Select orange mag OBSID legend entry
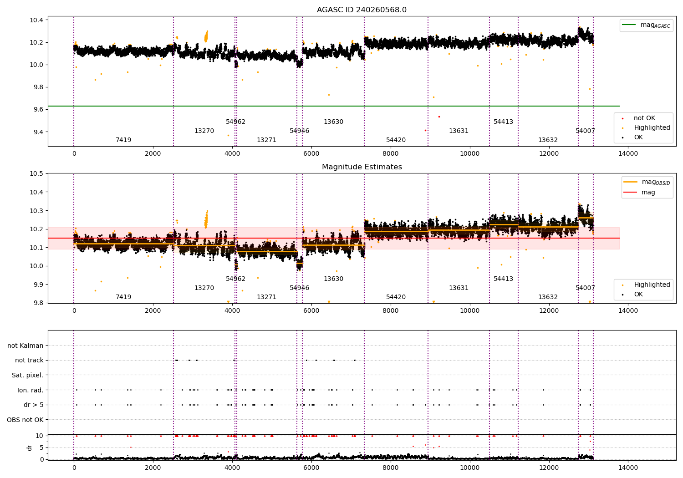This screenshot has height=478, width=683. click(x=647, y=182)
